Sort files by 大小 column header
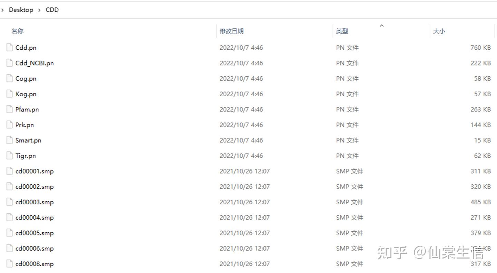The width and height of the screenshot is (497, 273). click(x=439, y=31)
